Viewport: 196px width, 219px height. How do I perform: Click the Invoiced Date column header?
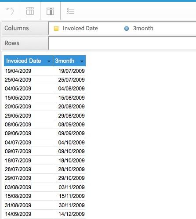[24, 61]
